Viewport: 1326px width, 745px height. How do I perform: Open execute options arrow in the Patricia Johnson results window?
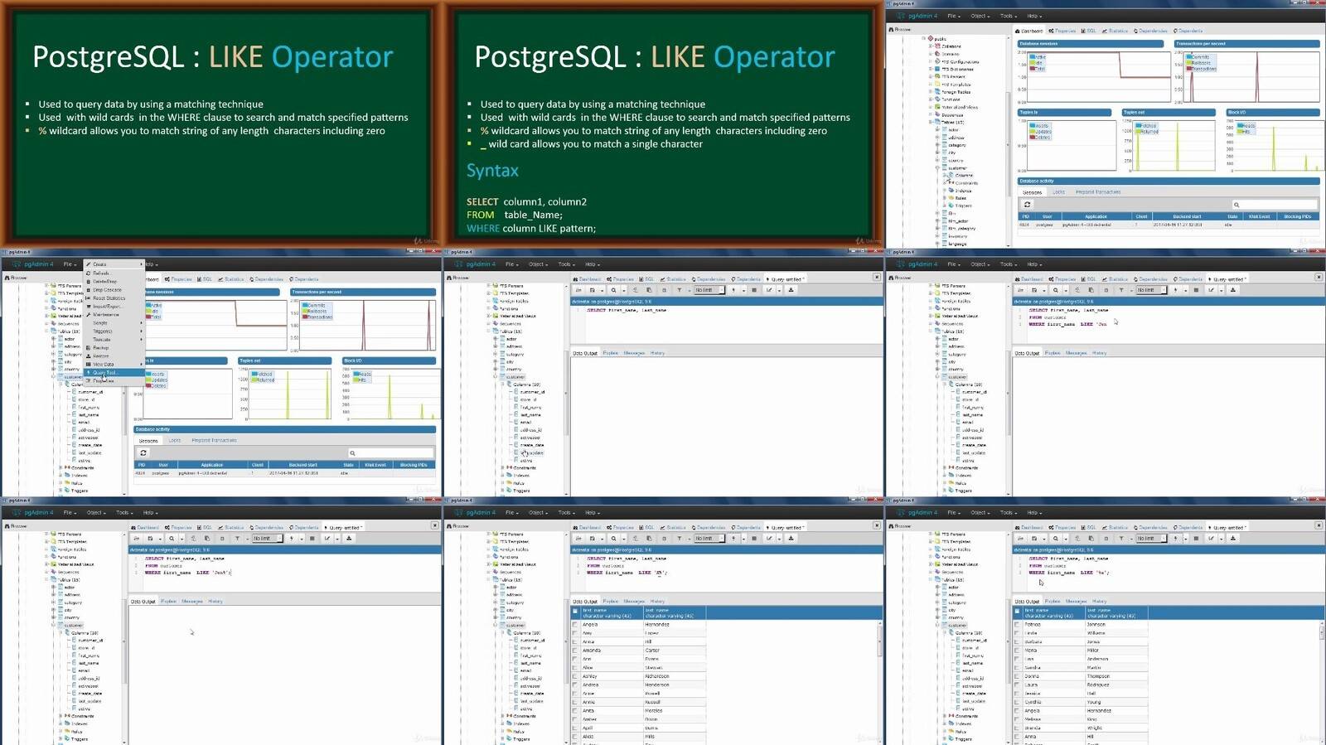1185,539
